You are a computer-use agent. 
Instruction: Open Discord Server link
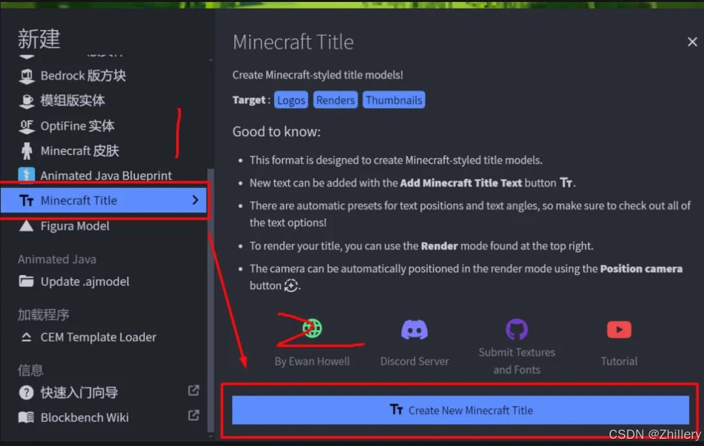[414, 362]
